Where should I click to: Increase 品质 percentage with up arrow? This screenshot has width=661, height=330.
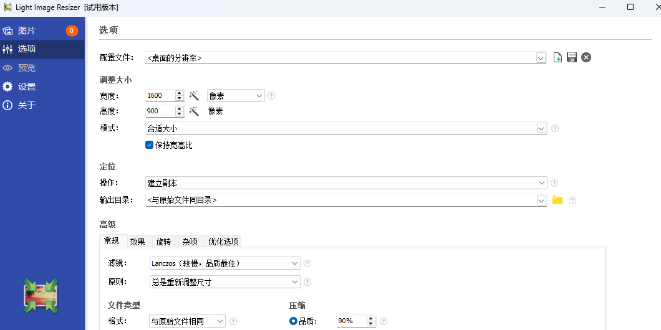coord(371,318)
